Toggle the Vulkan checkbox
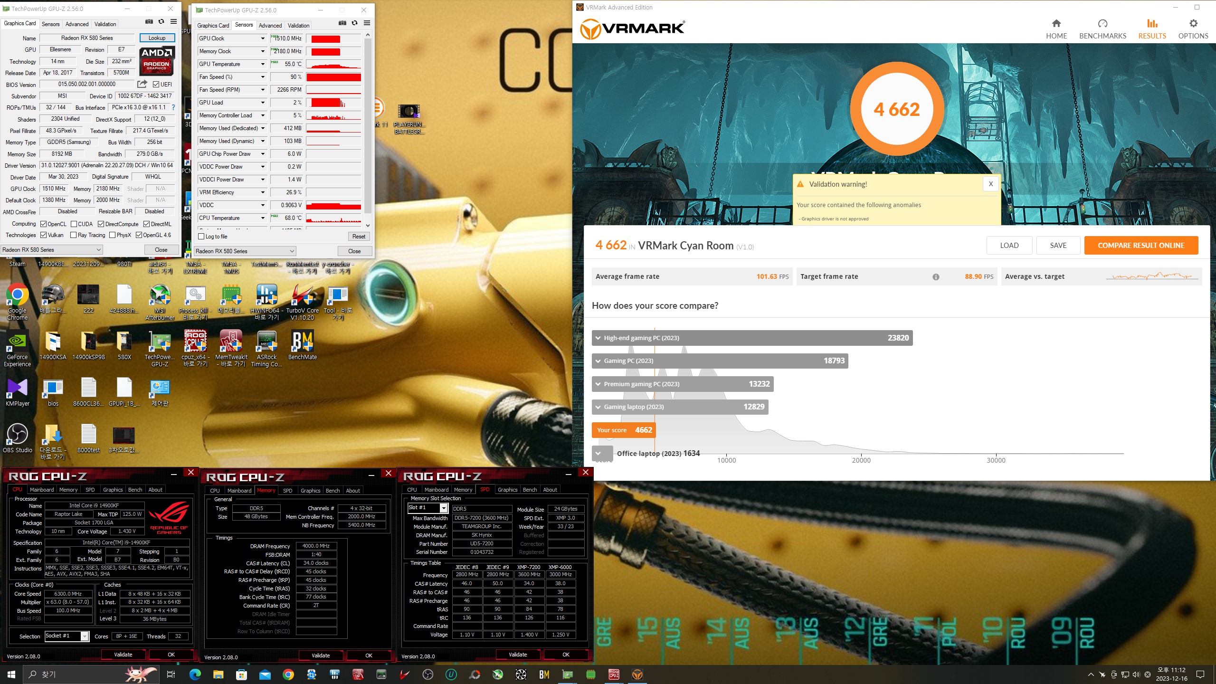The height and width of the screenshot is (684, 1216). [x=43, y=235]
